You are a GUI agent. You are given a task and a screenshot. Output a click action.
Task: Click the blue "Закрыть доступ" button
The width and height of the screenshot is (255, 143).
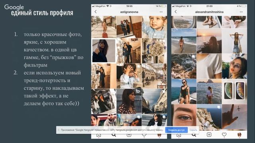177,130
